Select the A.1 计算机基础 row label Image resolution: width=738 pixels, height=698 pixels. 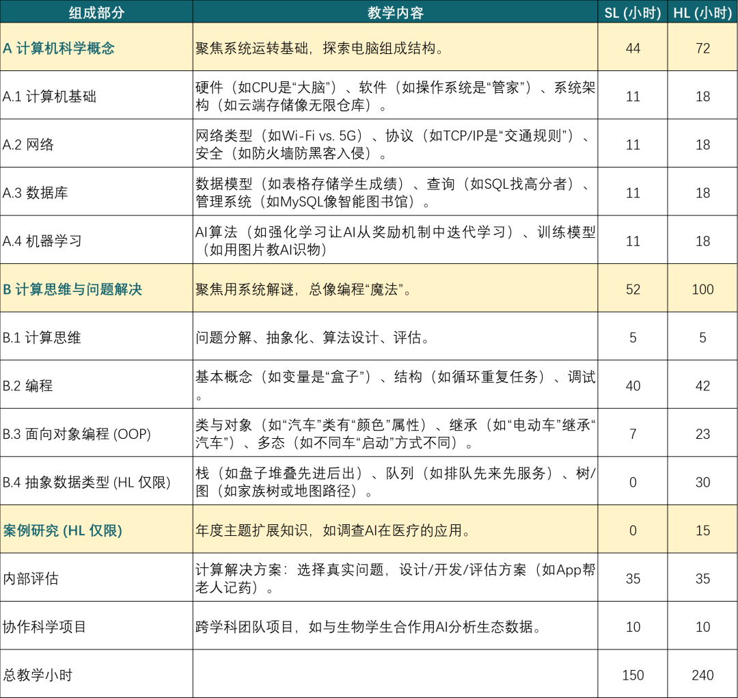tap(49, 96)
